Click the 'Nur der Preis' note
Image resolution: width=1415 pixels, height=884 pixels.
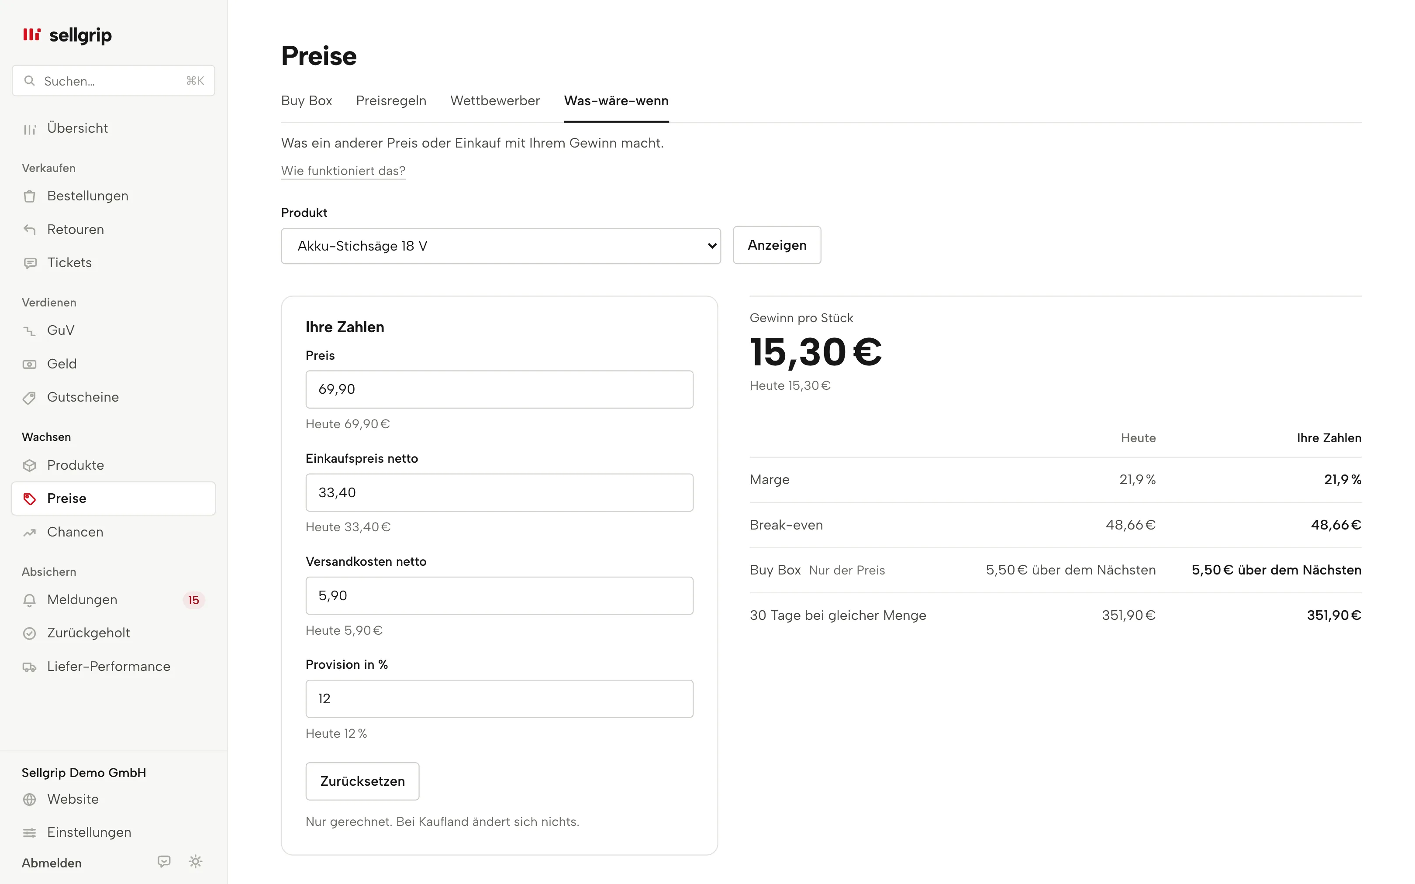tap(847, 571)
